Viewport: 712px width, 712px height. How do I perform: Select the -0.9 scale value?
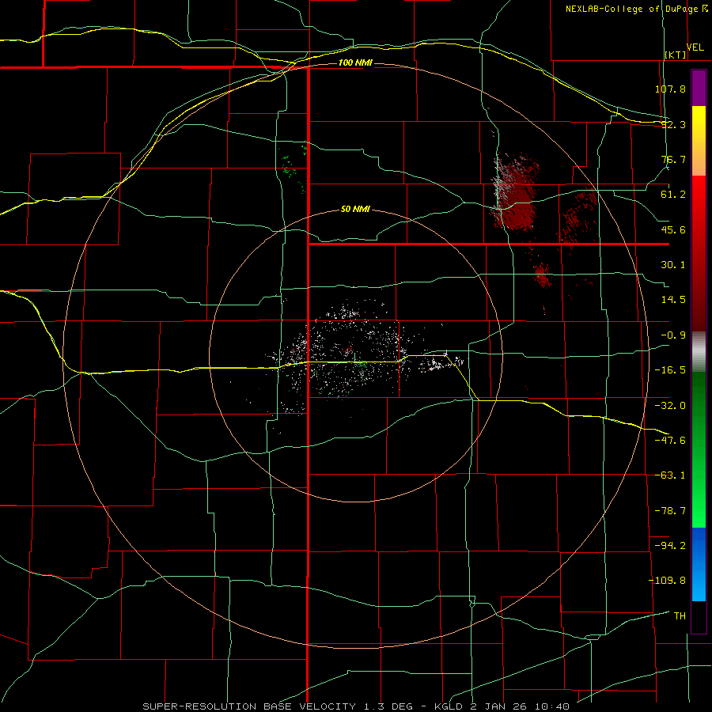pyautogui.click(x=673, y=335)
